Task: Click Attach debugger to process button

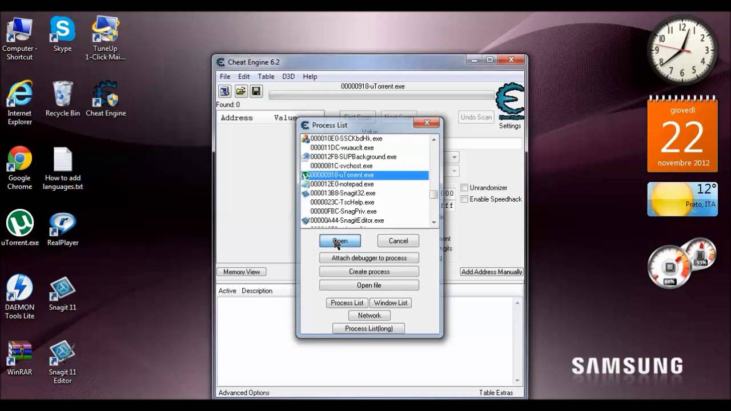Action: coord(369,258)
